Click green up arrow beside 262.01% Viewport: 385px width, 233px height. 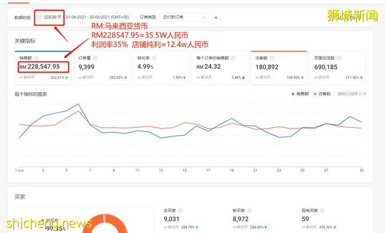pos(66,78)
